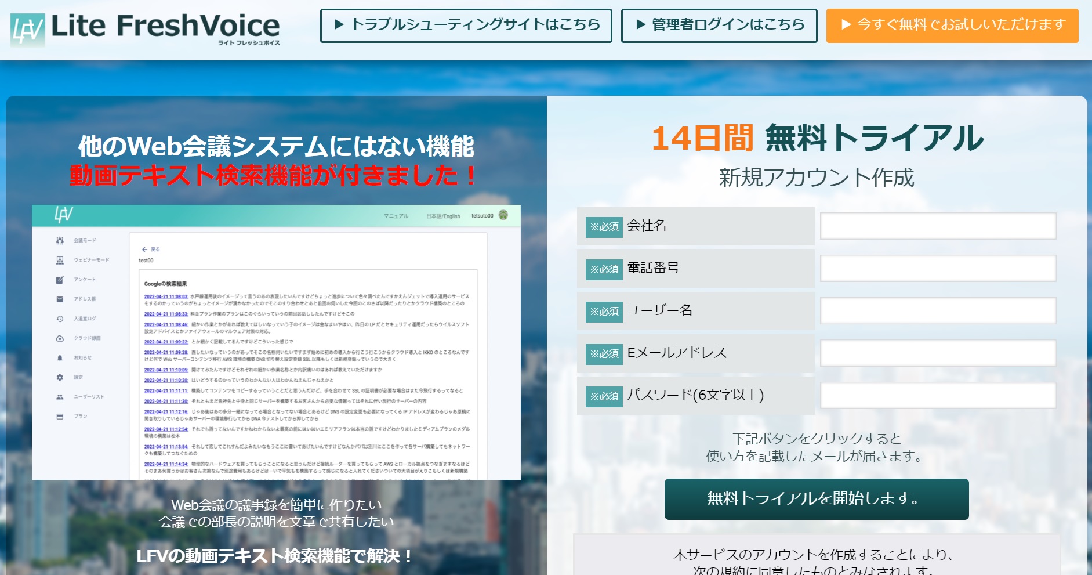
Task: Click 無料トライアルを開始します button
Action: tap(816, 499)
